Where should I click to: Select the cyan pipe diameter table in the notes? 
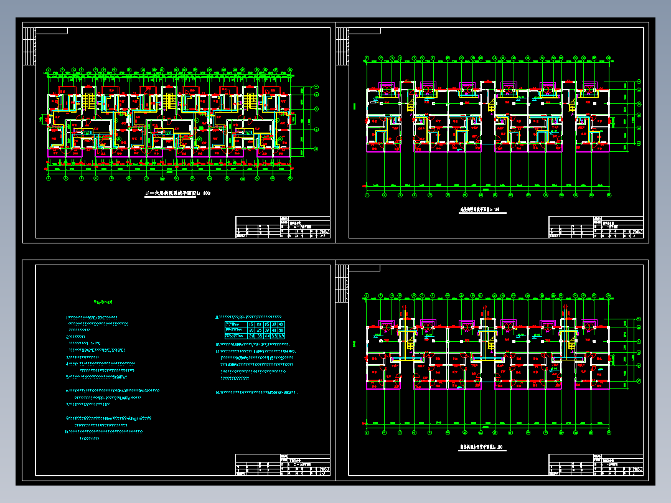click(255, 330)
